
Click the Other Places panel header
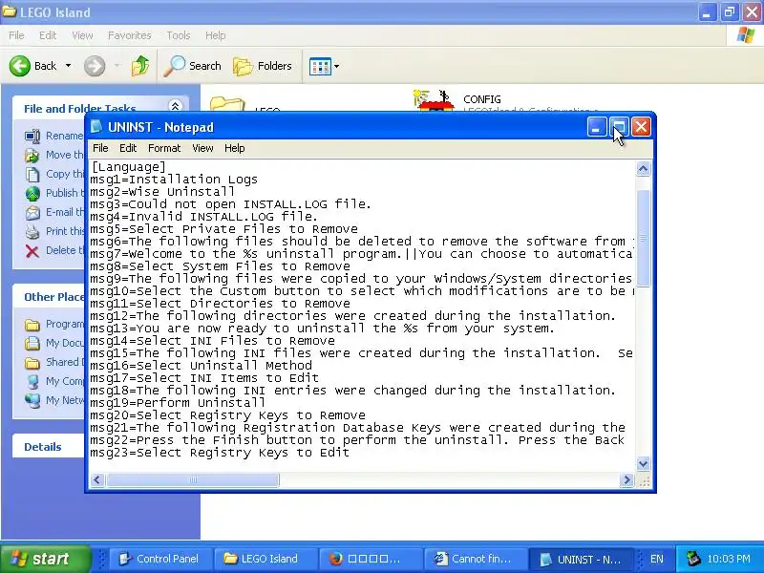[x=49, y=297]
